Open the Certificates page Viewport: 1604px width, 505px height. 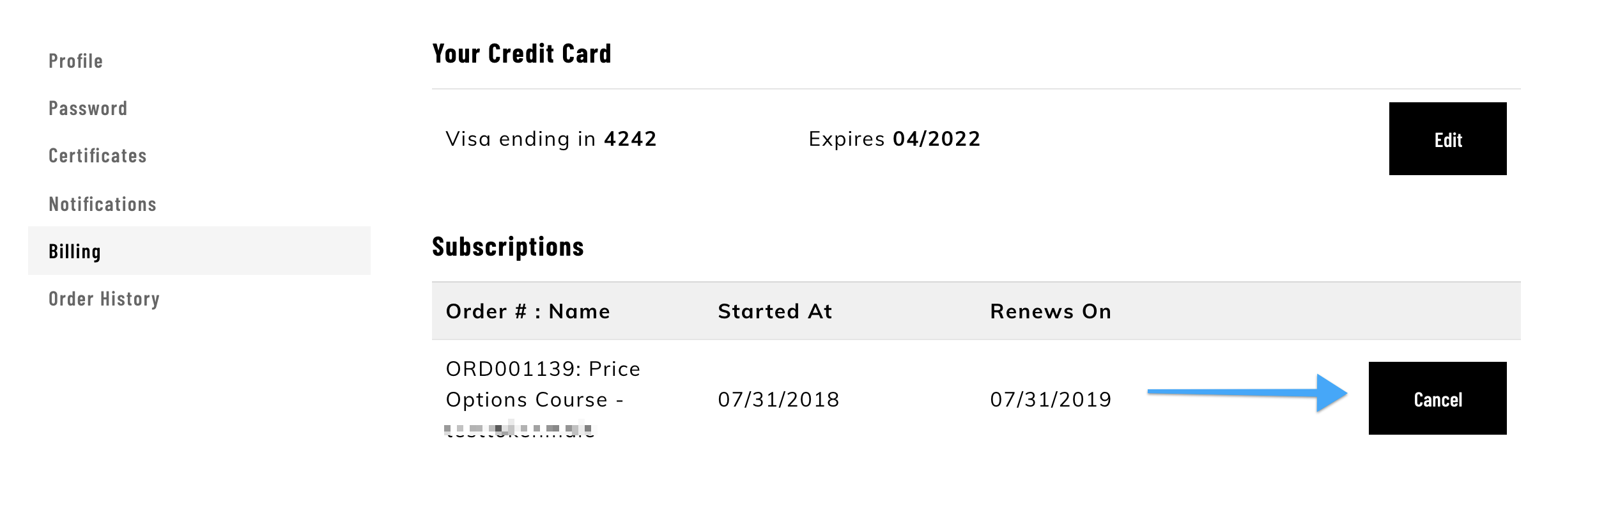(97, 156)
